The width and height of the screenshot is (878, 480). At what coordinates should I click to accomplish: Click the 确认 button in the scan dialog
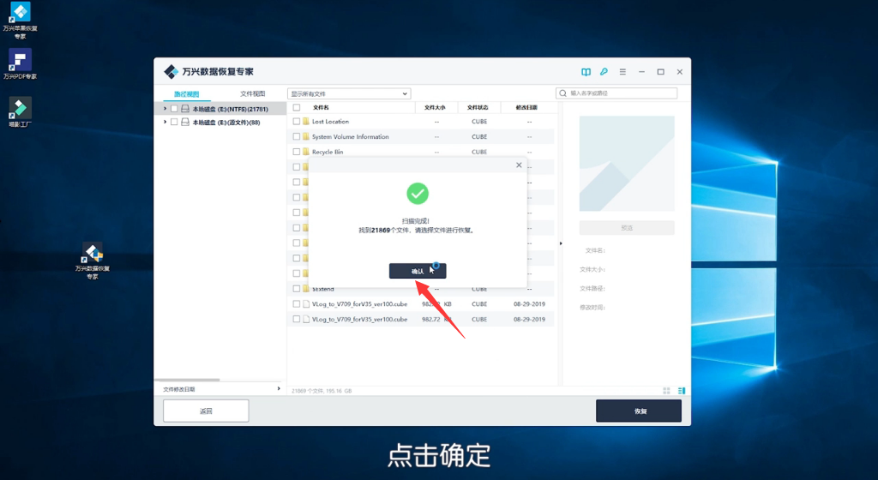click(418, 271)
